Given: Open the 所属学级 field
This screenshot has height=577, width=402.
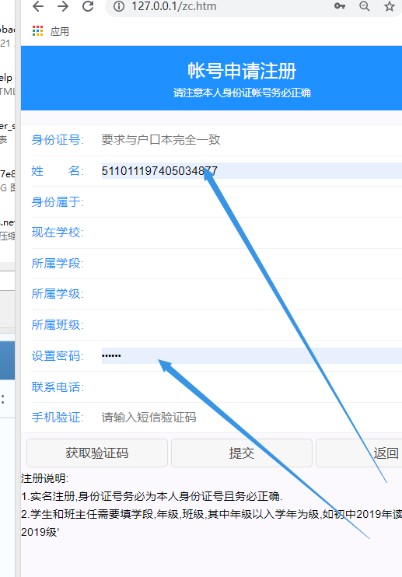Looking at the screenshot, I should 252,294.
